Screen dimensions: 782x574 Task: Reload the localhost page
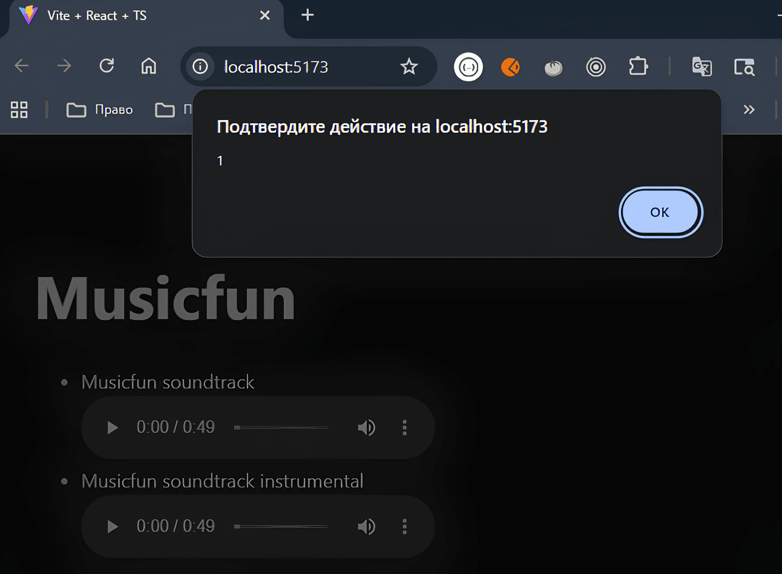(x=107, y=66)
